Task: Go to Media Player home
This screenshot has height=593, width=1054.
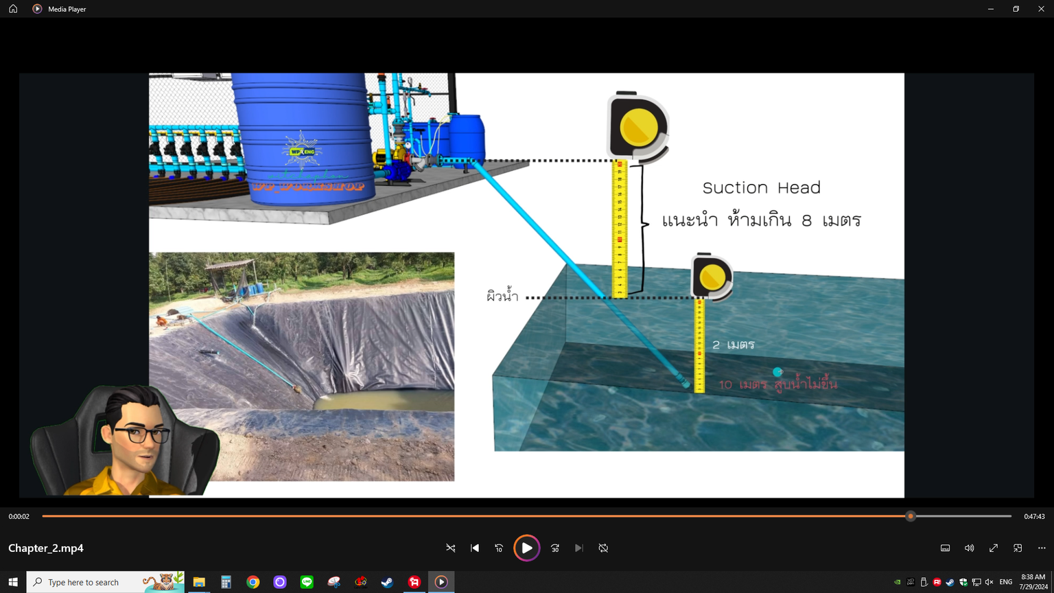Action: pos(13,9)
